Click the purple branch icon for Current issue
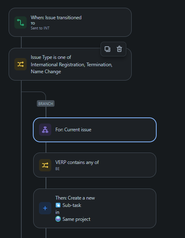This screenshot has width=185, height=238. 45,130
